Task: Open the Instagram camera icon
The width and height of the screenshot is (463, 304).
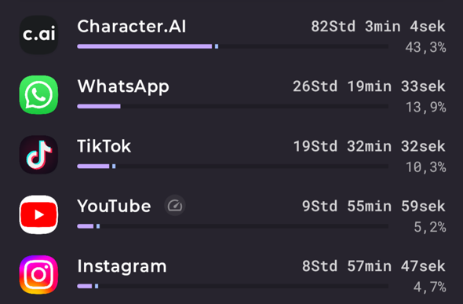Action: (x=38, y=274)
